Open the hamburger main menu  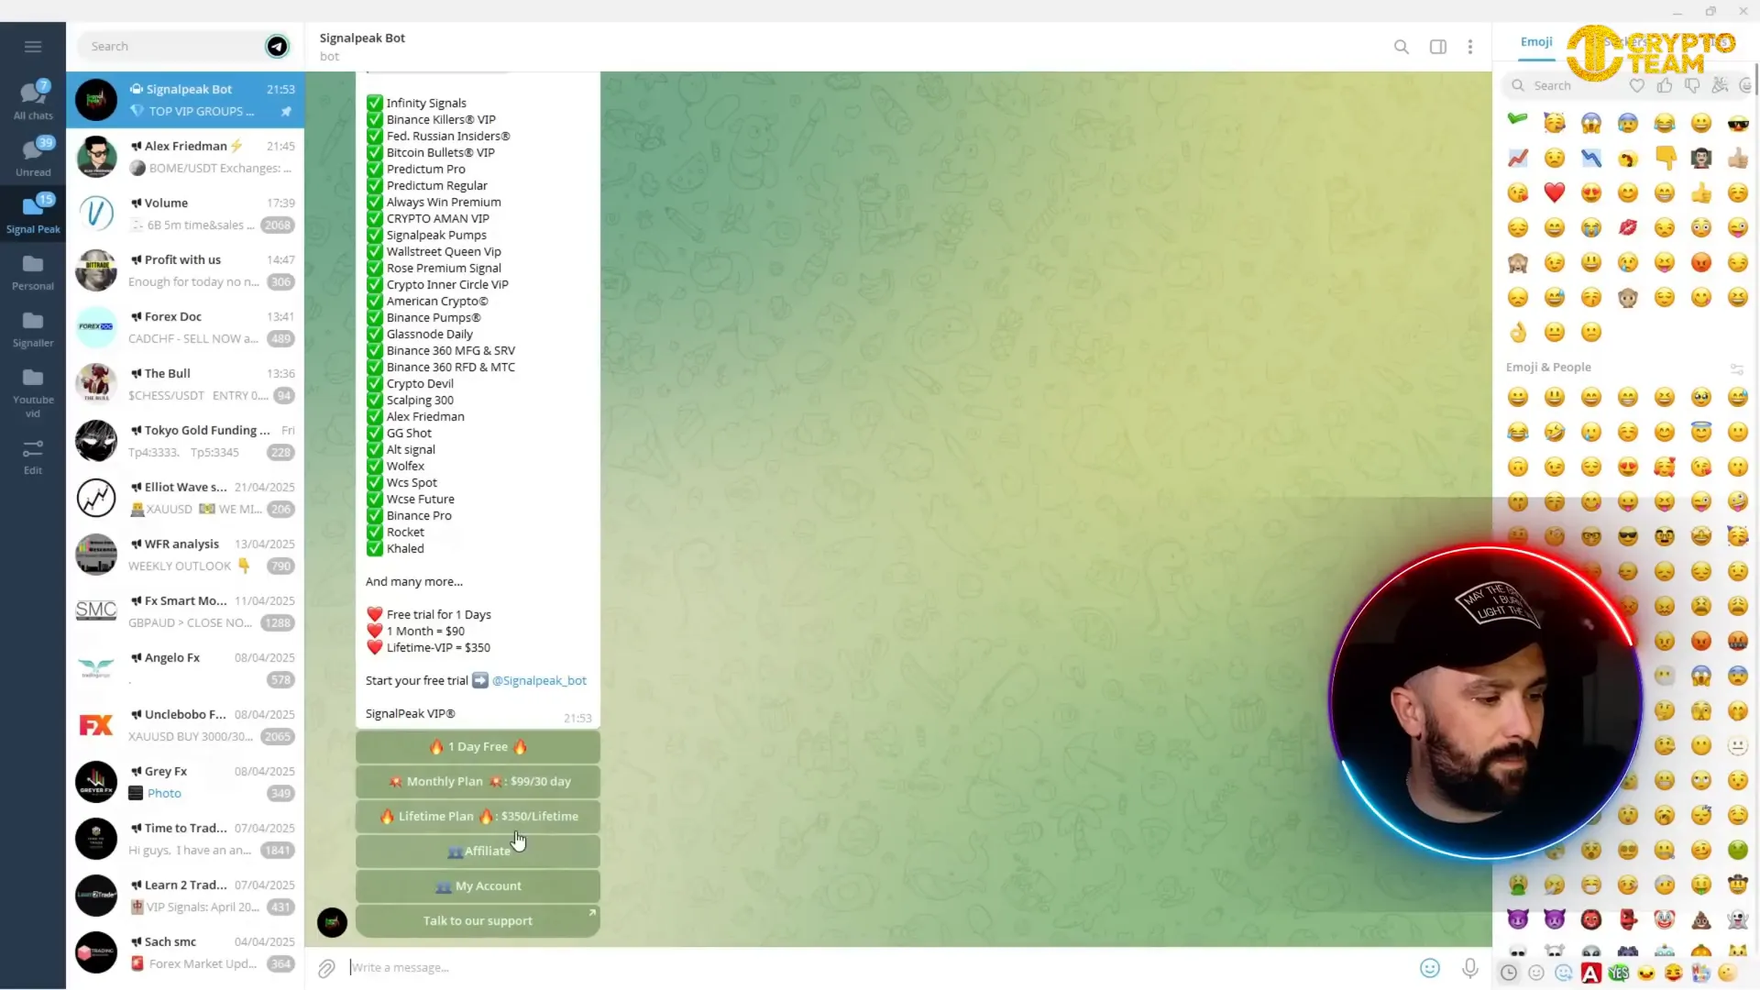pyautogui.click(x=33, y=47)
